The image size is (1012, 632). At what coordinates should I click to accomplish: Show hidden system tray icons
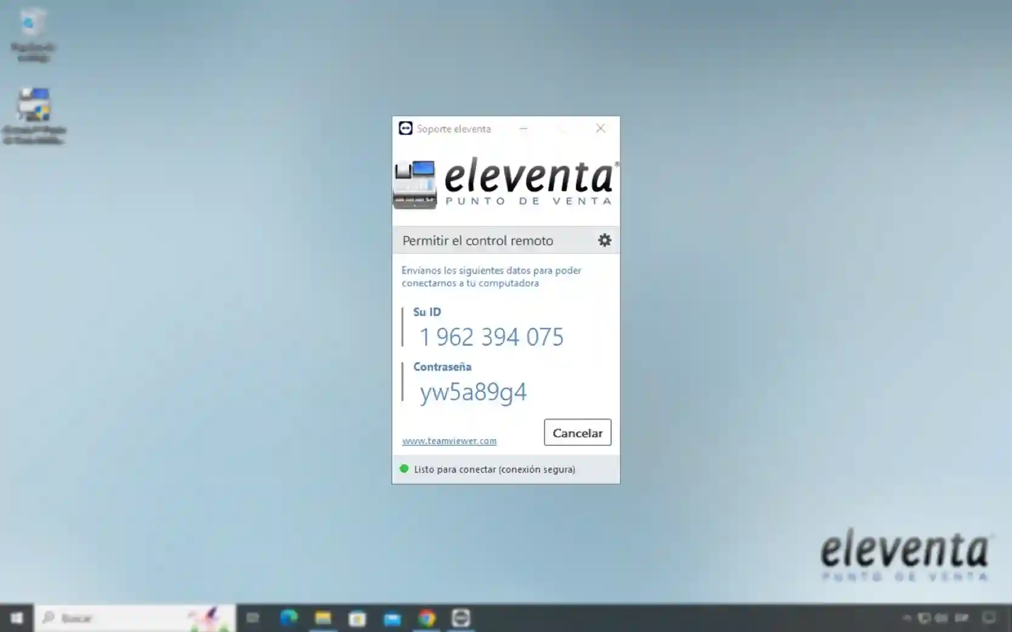tap(906, 618)
